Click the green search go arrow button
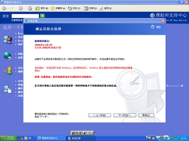 click(43, 16)
